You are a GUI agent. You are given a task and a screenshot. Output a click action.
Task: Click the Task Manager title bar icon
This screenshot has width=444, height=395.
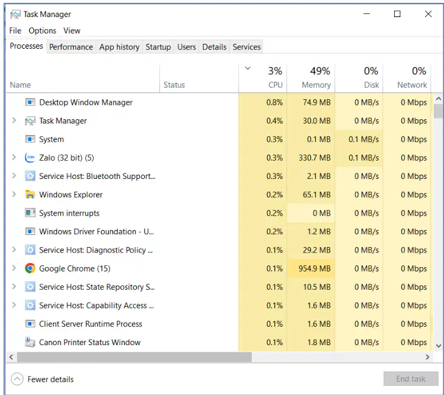pos(15,14)
